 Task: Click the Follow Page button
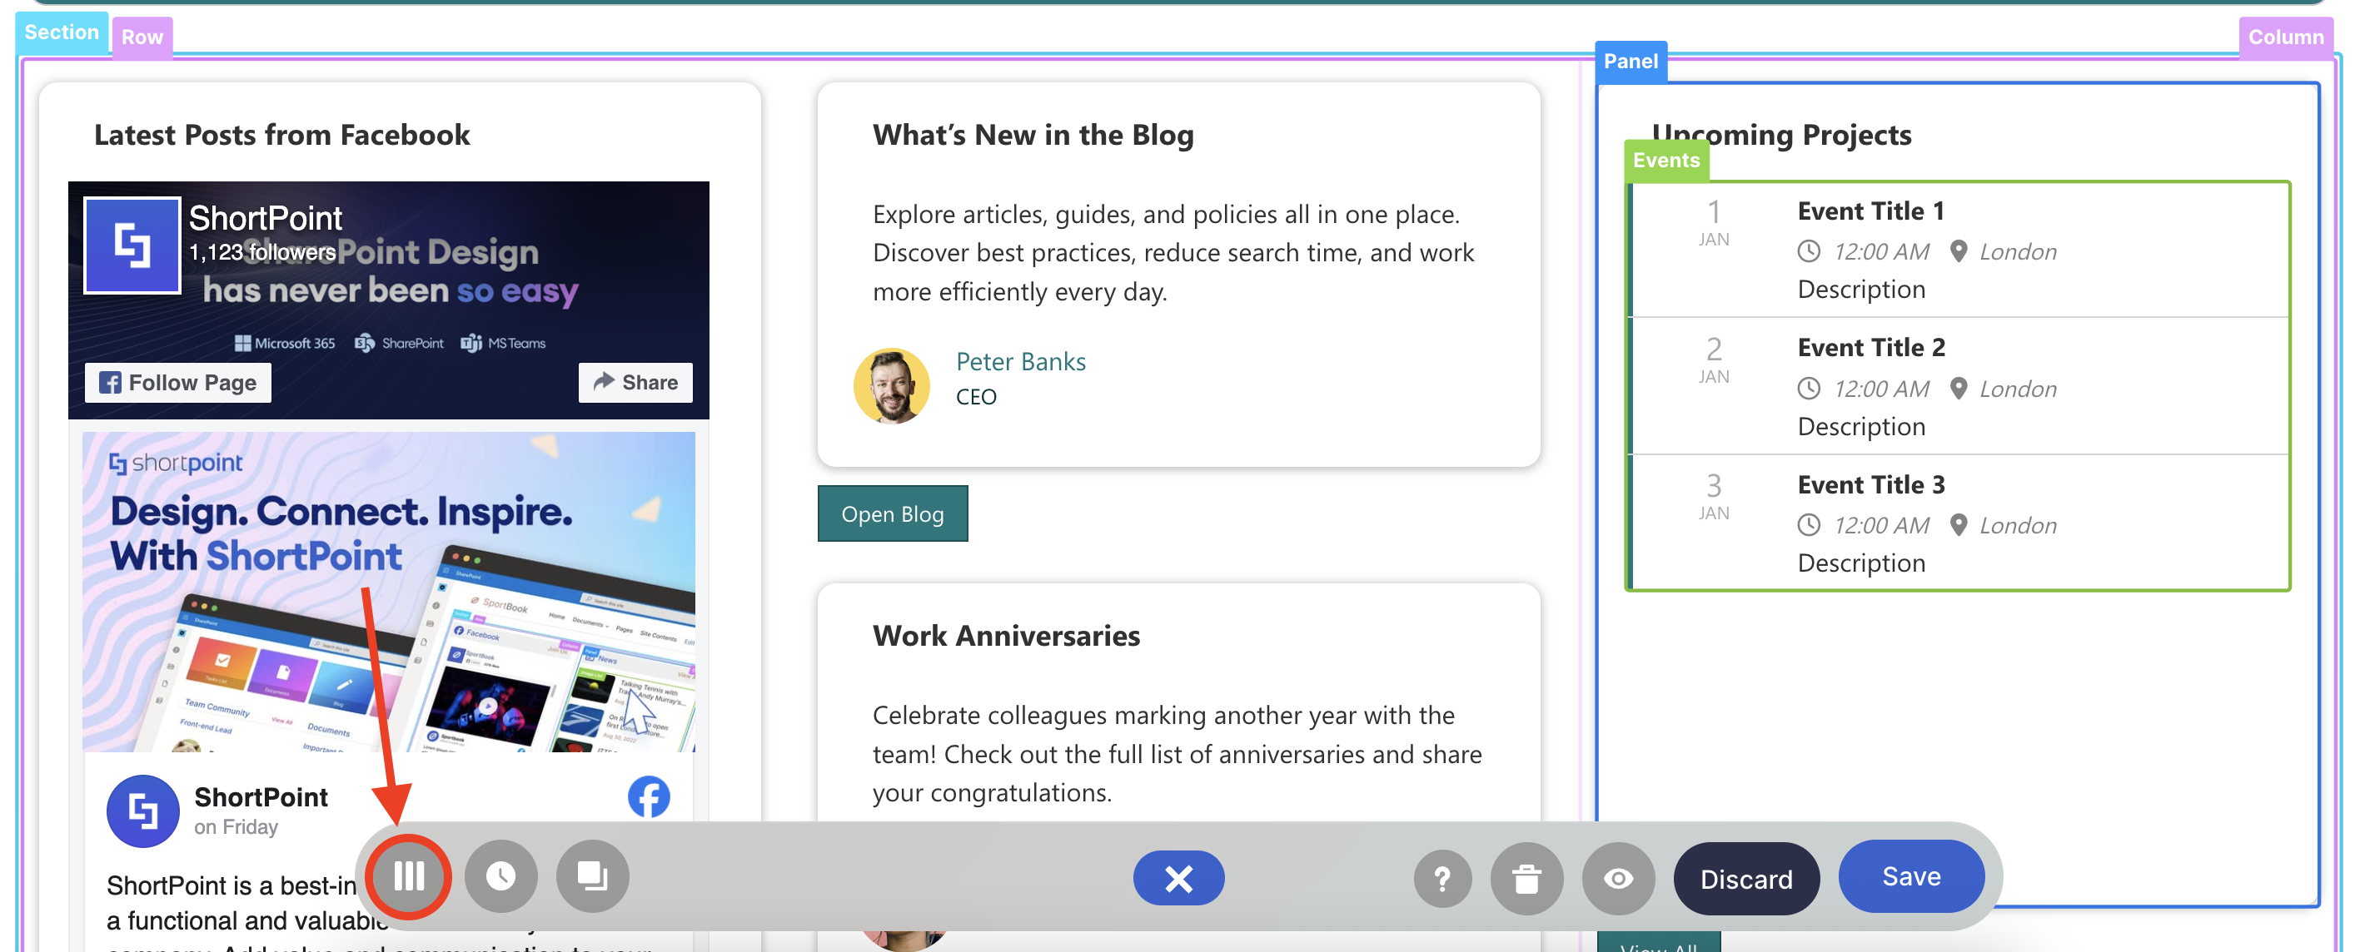tap(178, 383)
